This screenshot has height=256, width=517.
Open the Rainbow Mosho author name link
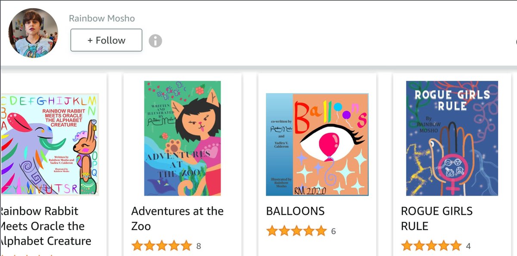tap(102, 19)
